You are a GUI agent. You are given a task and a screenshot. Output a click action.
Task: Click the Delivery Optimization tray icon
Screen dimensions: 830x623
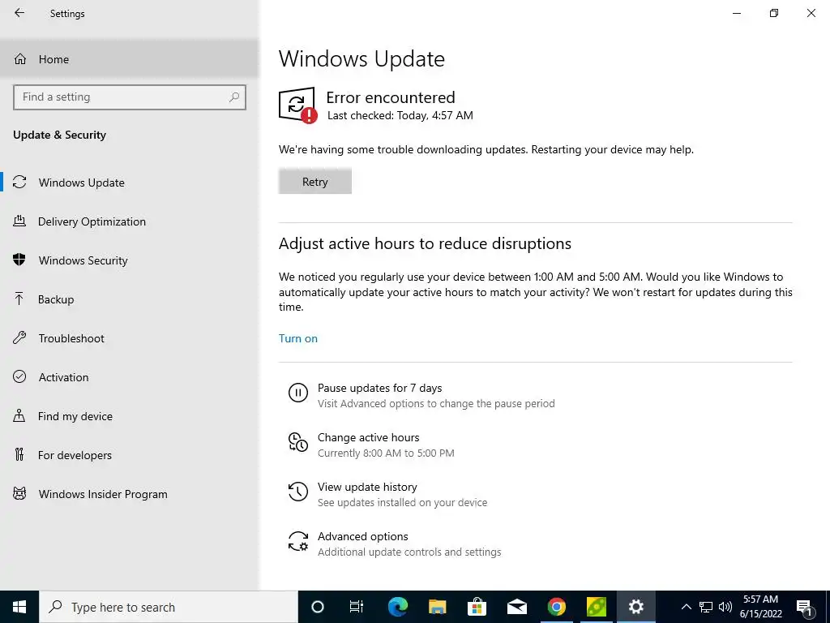(19, 221)
